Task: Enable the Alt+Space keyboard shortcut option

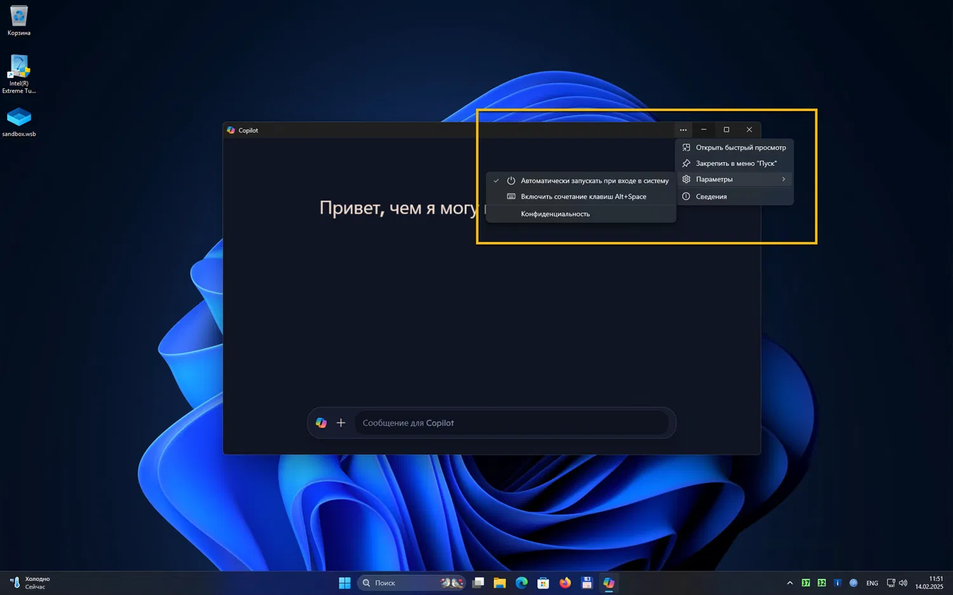Action: [x=581, y=197]
